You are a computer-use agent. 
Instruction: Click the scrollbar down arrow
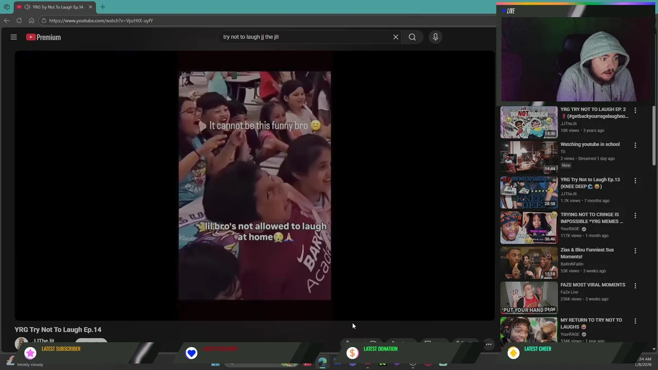point(654,349)
